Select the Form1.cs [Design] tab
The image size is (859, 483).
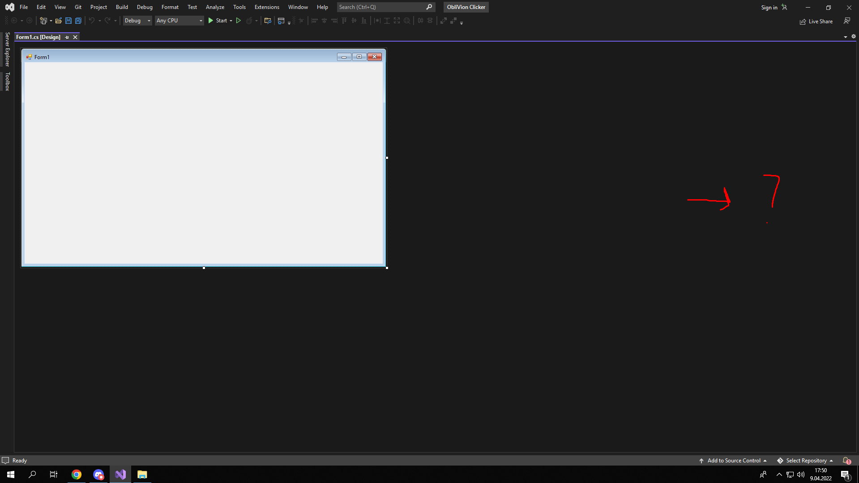click(x=38, y=37)
